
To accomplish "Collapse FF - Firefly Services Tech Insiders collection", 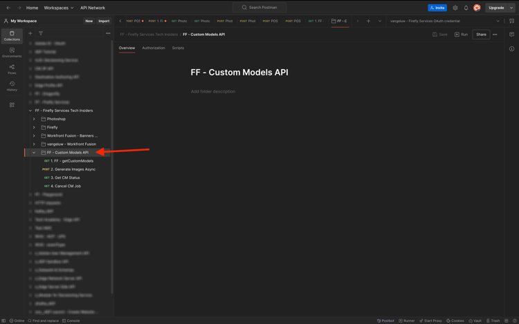I will 30,111.
